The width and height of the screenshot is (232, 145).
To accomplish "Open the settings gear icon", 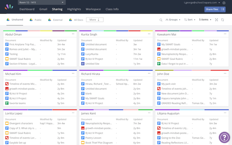I will click(x=224, y=3).
